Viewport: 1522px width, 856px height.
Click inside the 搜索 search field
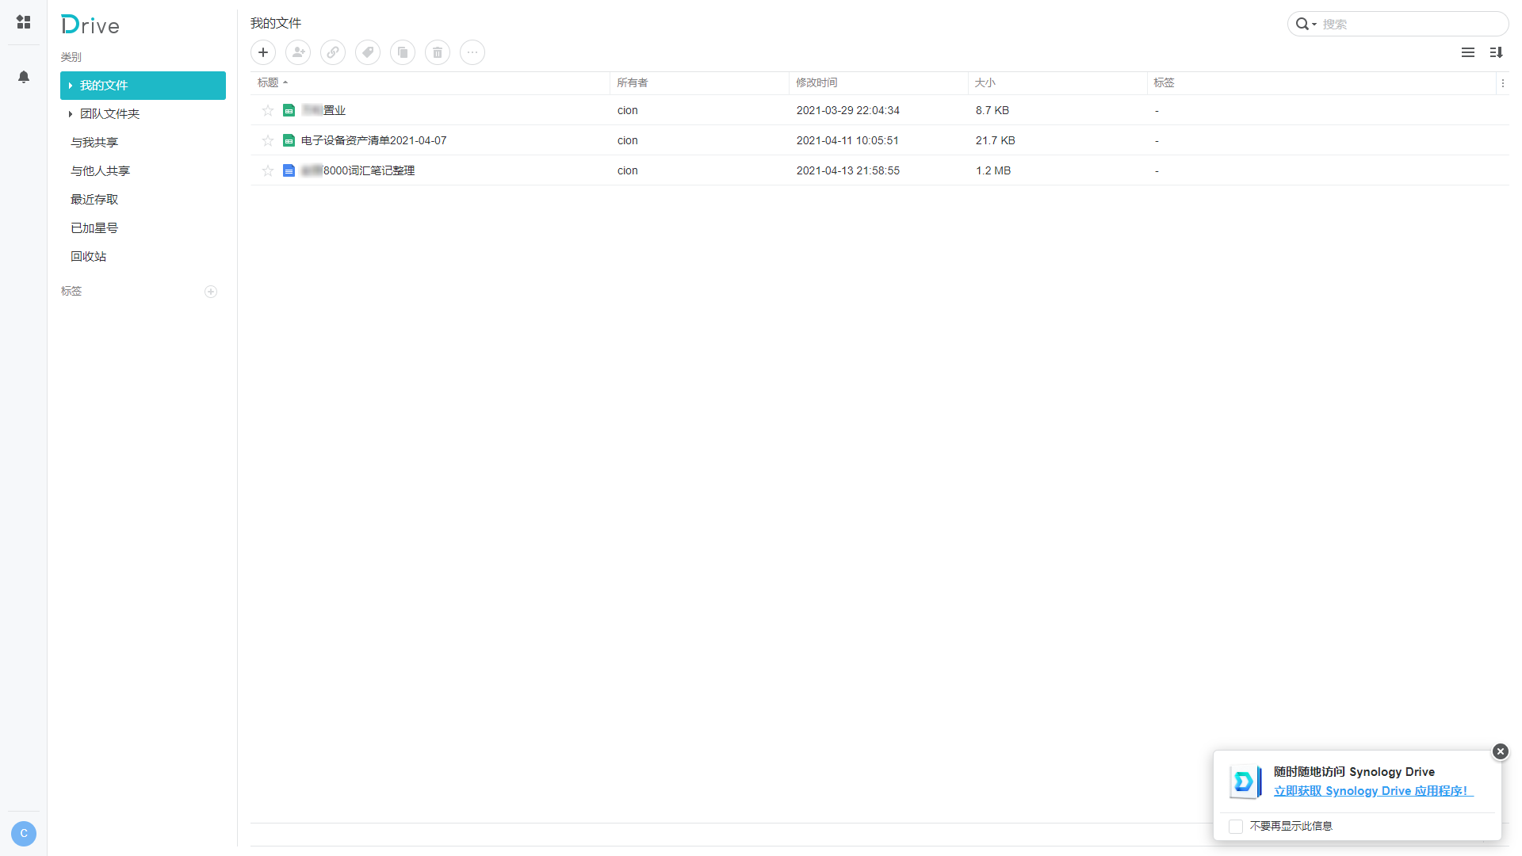[x=1411, y=25]
